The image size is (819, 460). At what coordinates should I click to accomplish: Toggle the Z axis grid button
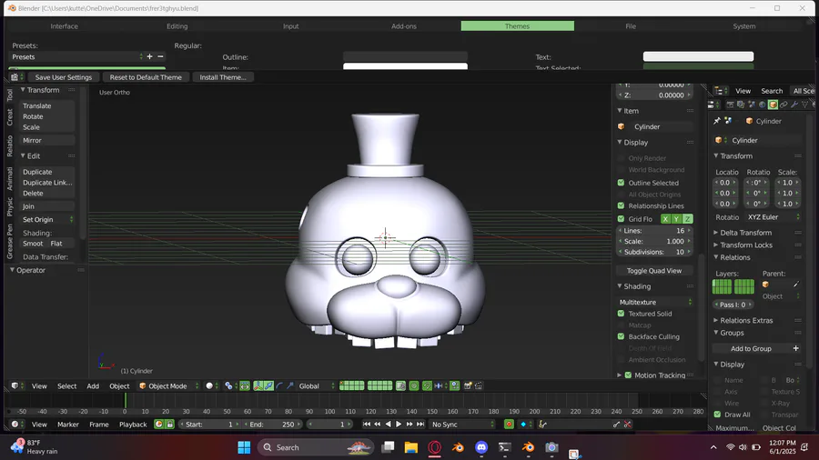pyautogui.click(x=687, y=219)
